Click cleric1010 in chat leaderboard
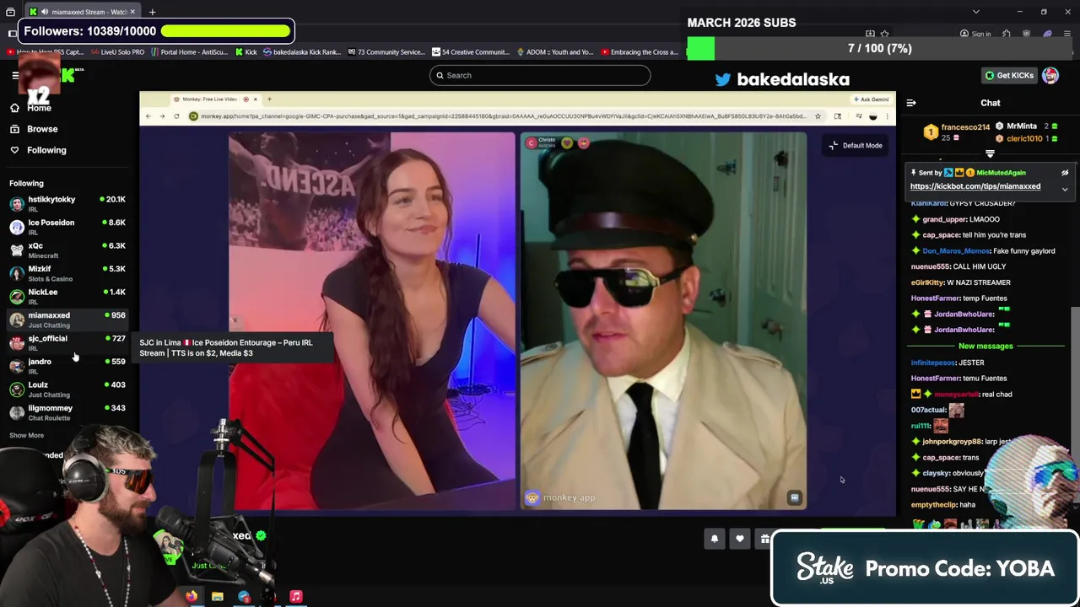The image size is (1080, 607). pyautogui.click(x=1024, y=138)
